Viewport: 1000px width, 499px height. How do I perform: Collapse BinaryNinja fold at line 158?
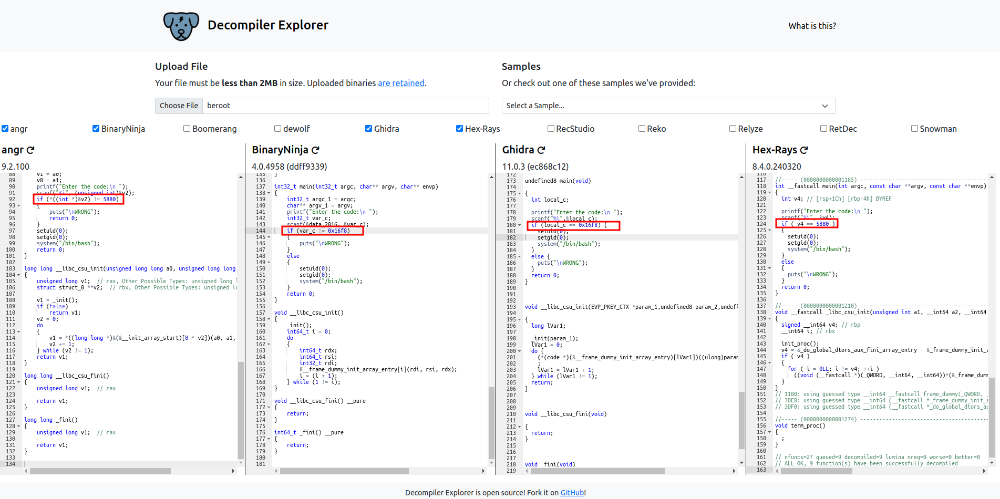pos(269,319)
